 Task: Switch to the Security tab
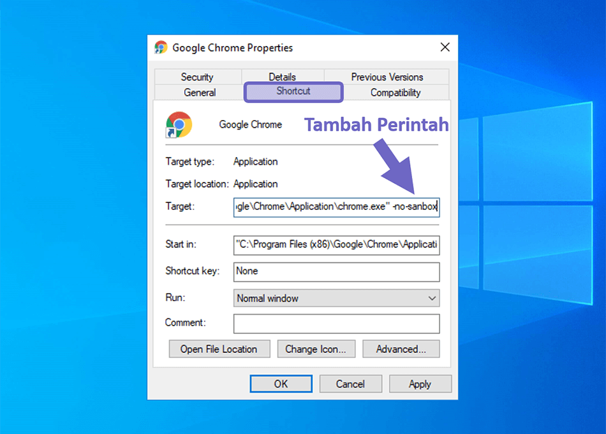click(198, 77)
